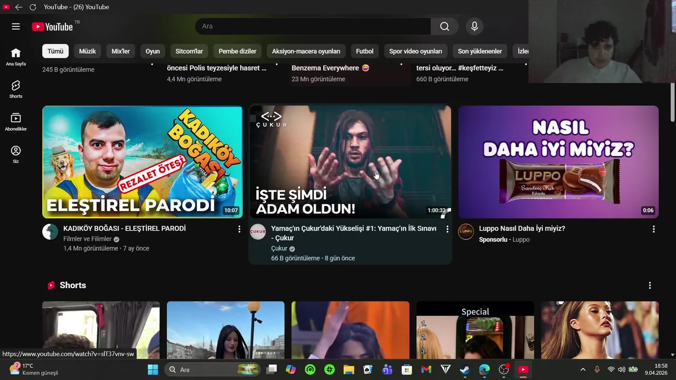Viewport: 676px width, 380px height.
Task: Click '1,4 Mn görüntüleme • 7 ay önce' text
Action: tap(106, 249)
